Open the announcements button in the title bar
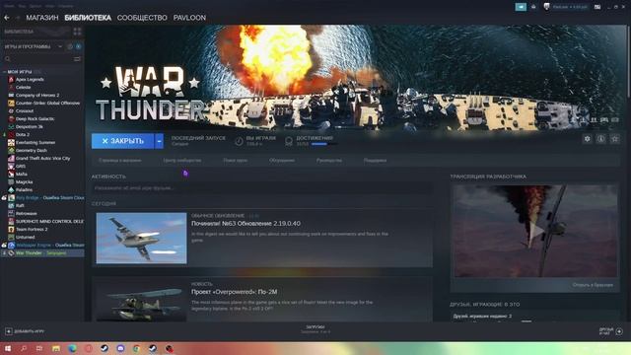This screenshot has height=355, width=631. click(521, 7)
